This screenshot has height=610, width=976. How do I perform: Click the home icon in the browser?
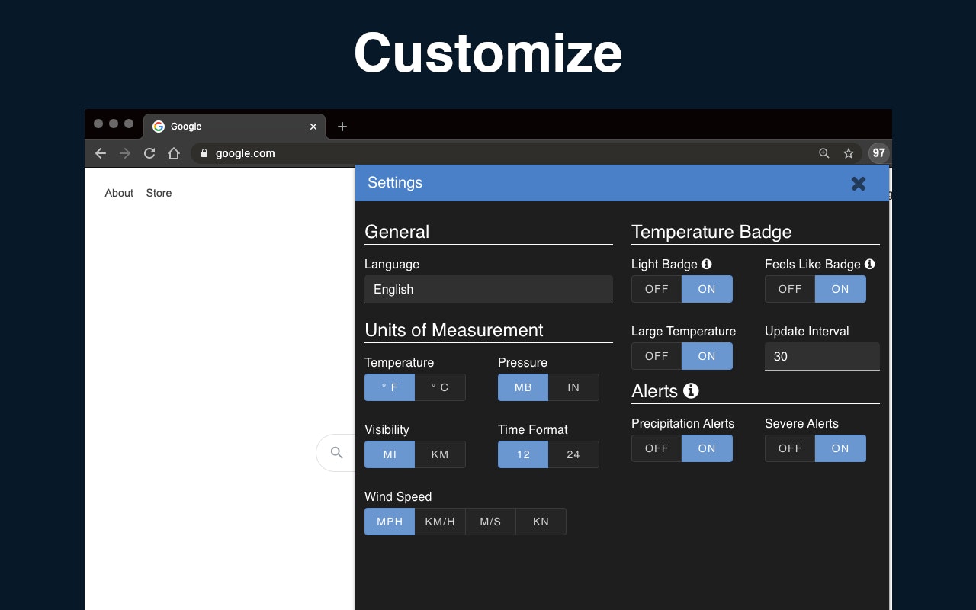click(174, 152)
